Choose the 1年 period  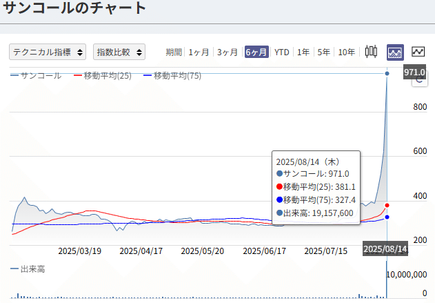[x=303, y=52]
